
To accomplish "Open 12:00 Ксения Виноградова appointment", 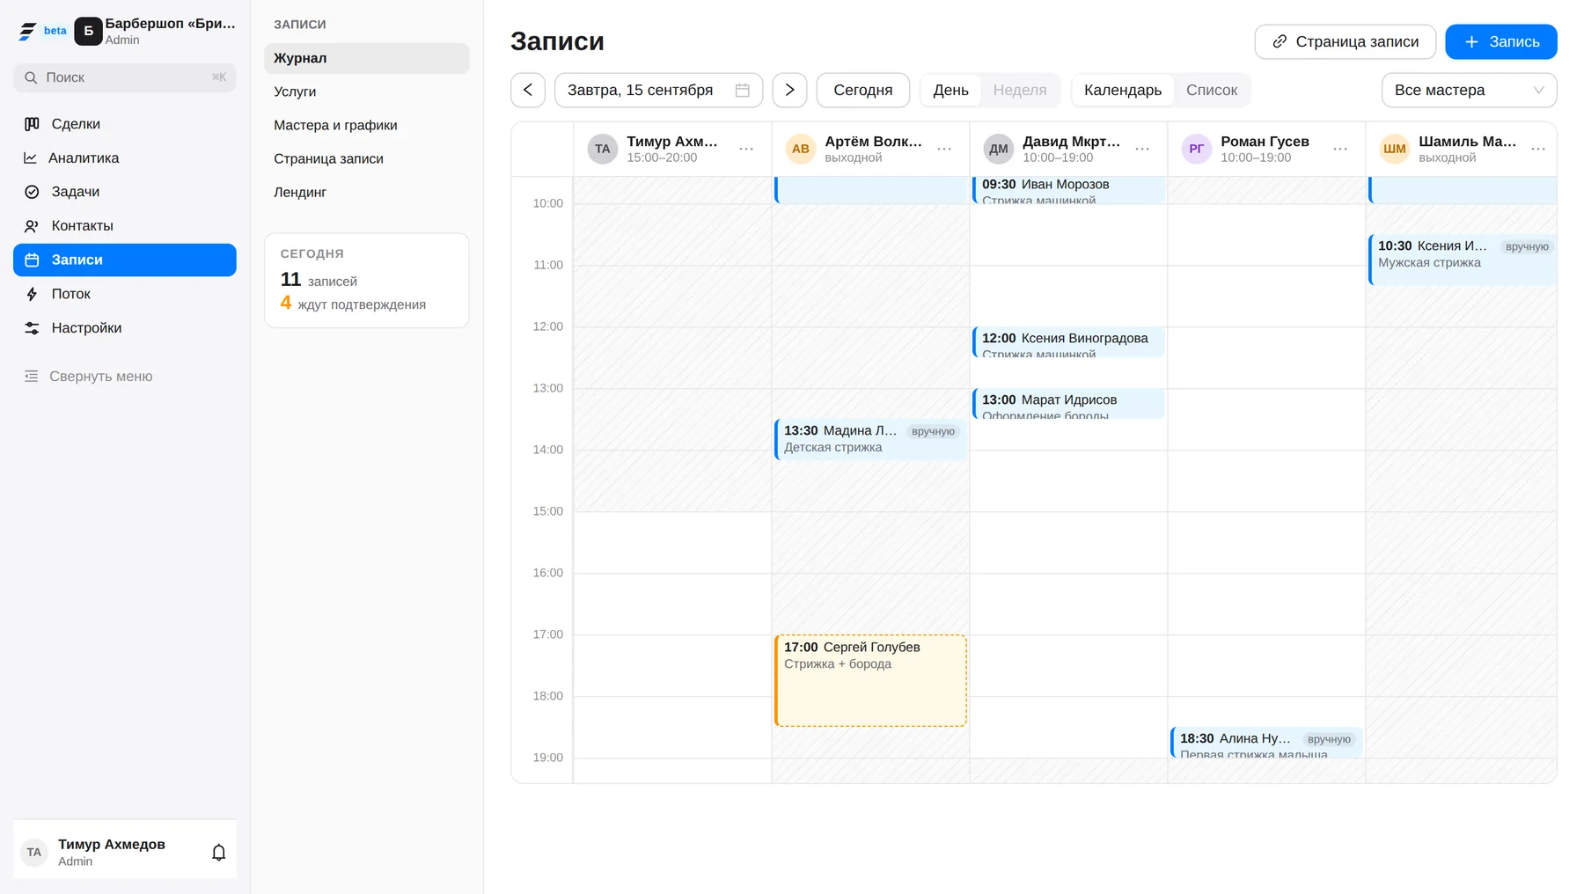I will pyautogui.click(x=1068, y=342).
